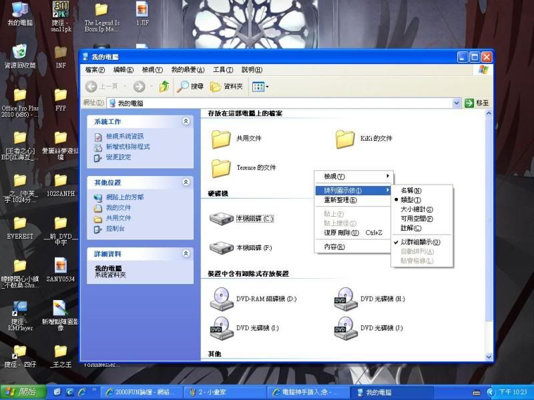The image size is (534, 400).
Task: Open 我的文件 in 其他位置 panel
Action: pyautogui.click(x=118, y=208)
